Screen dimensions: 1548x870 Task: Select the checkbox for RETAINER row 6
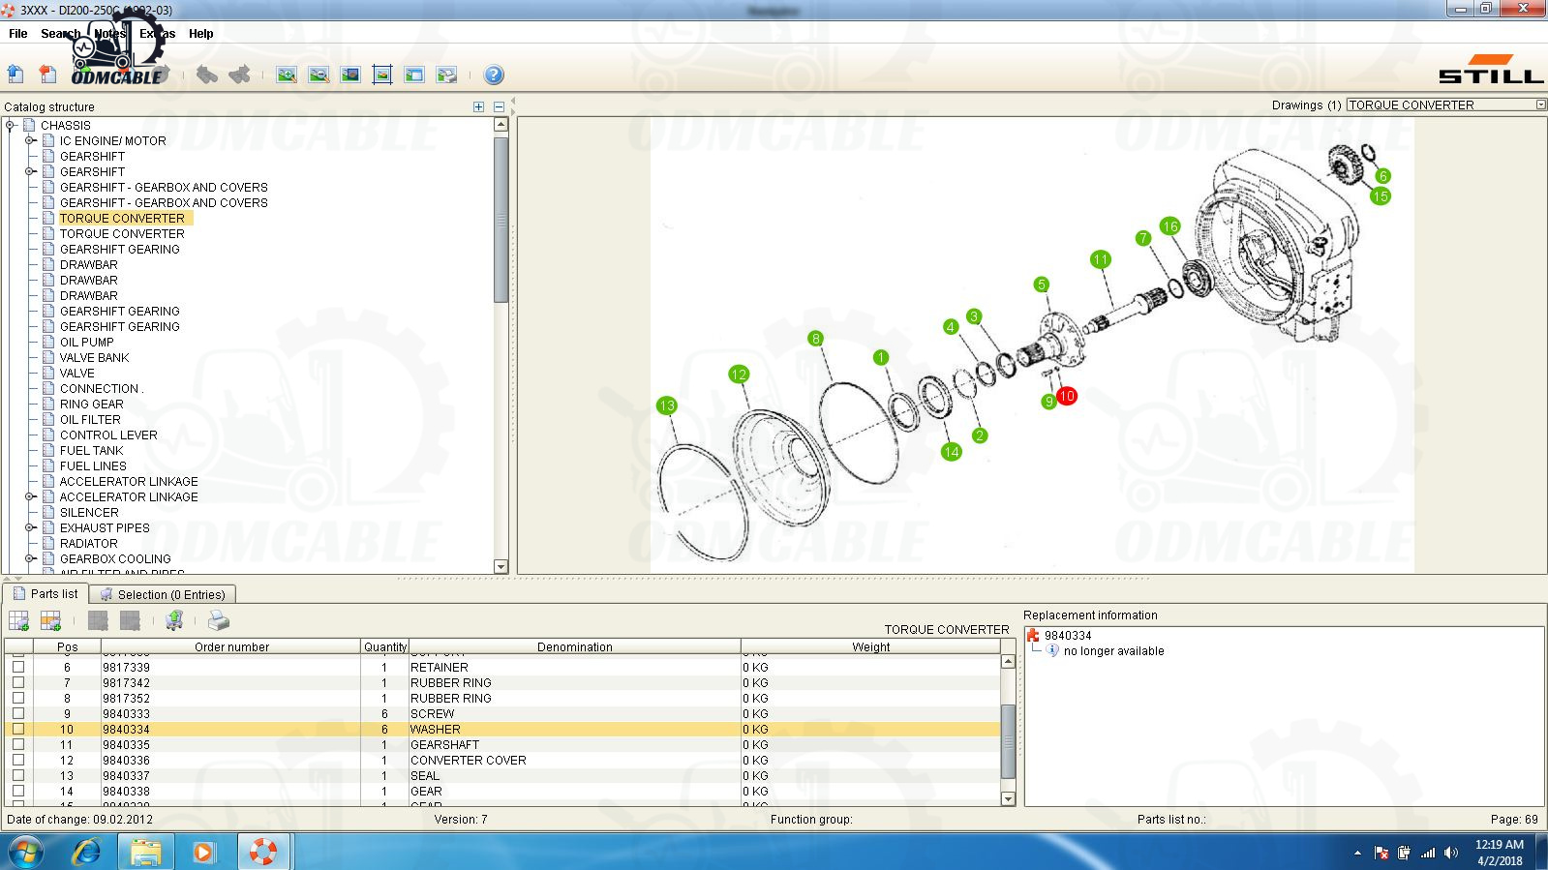tap(18, 667)
